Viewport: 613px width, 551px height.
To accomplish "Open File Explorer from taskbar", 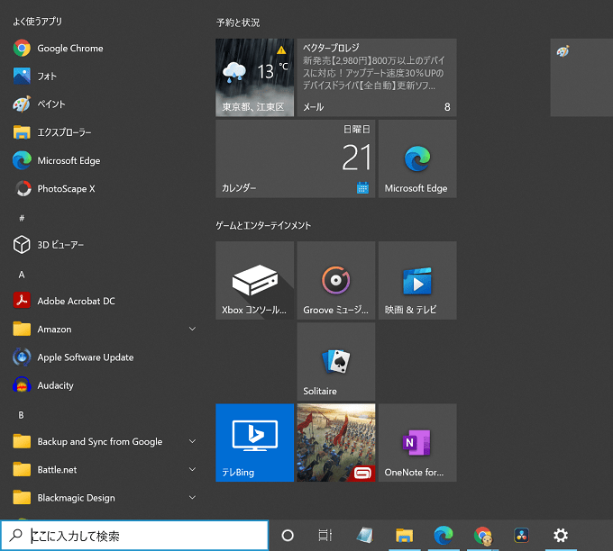I will click(404, 536).
